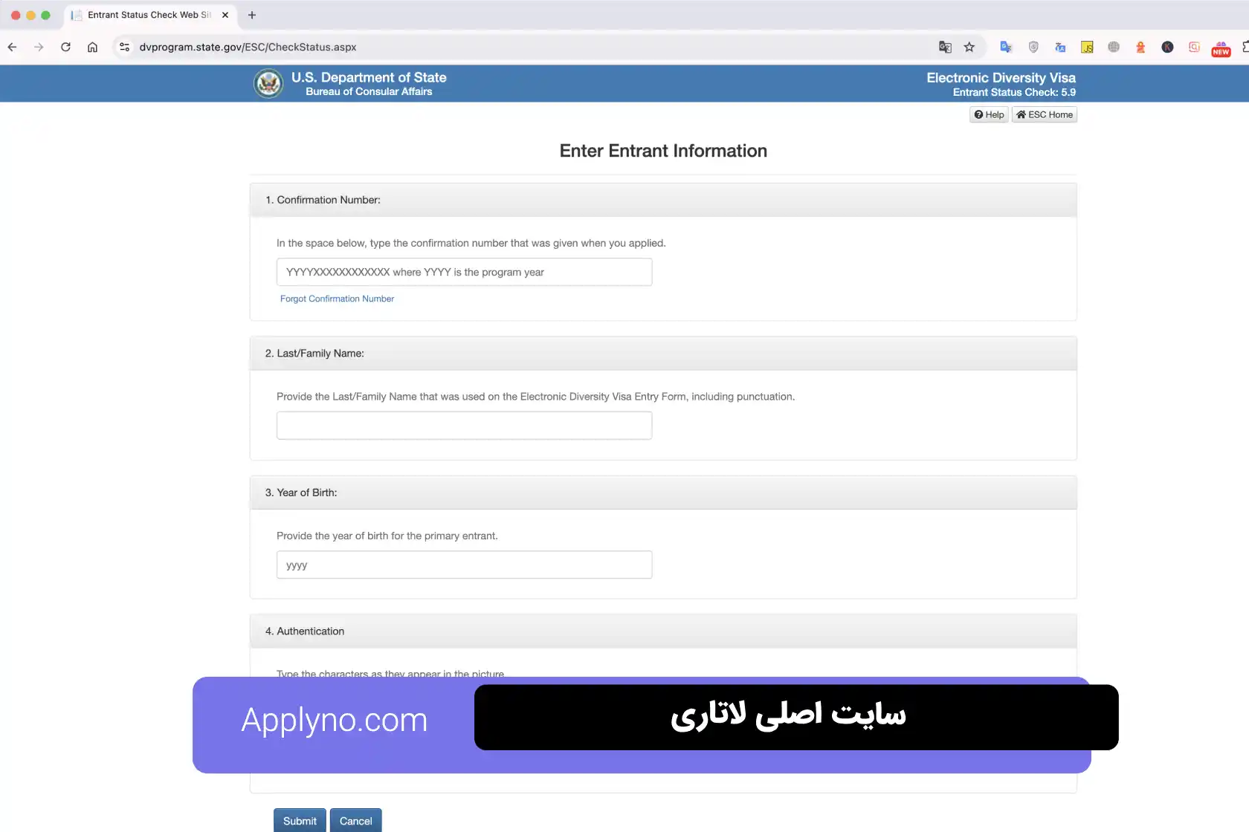The height and width of the screenshot is (832, 1249).
Task: Cancel the entrant status form
Action: click(355, 820)
